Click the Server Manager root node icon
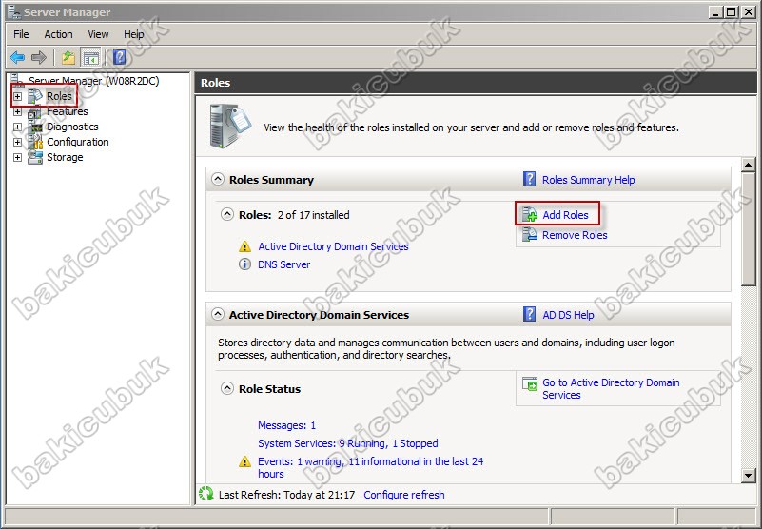The image size is (762, 529). [17, 79]
